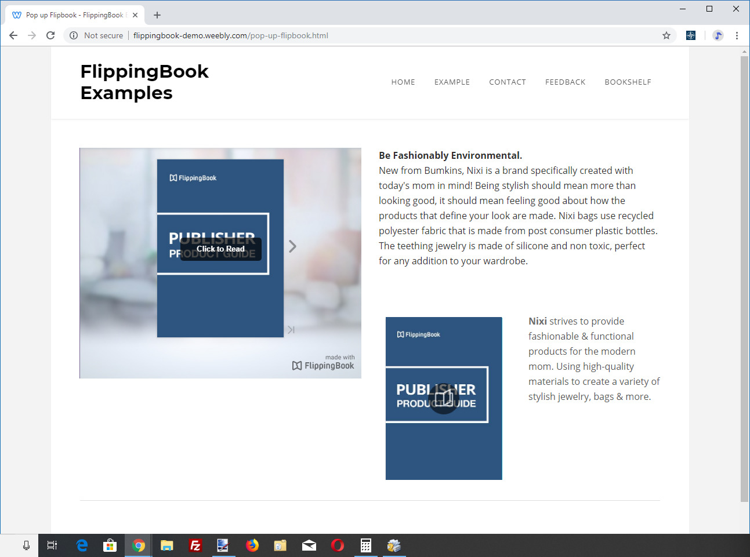Click the made with FlippingBook logo
The height and width of the screenshot is (557, 750).
tap(323, 362)
